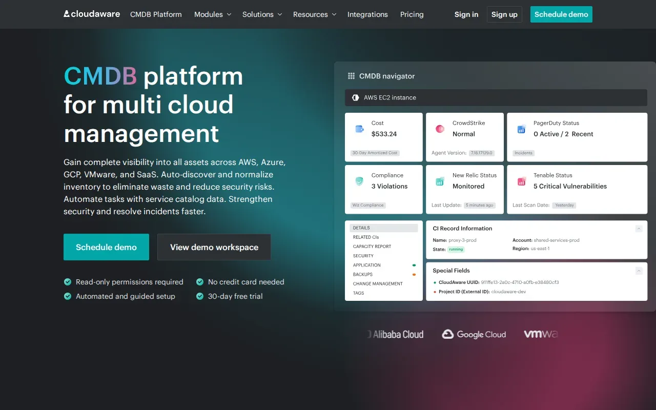Click the New Relic Status chart icon
656x410 pixels.
tap(440, 181)
